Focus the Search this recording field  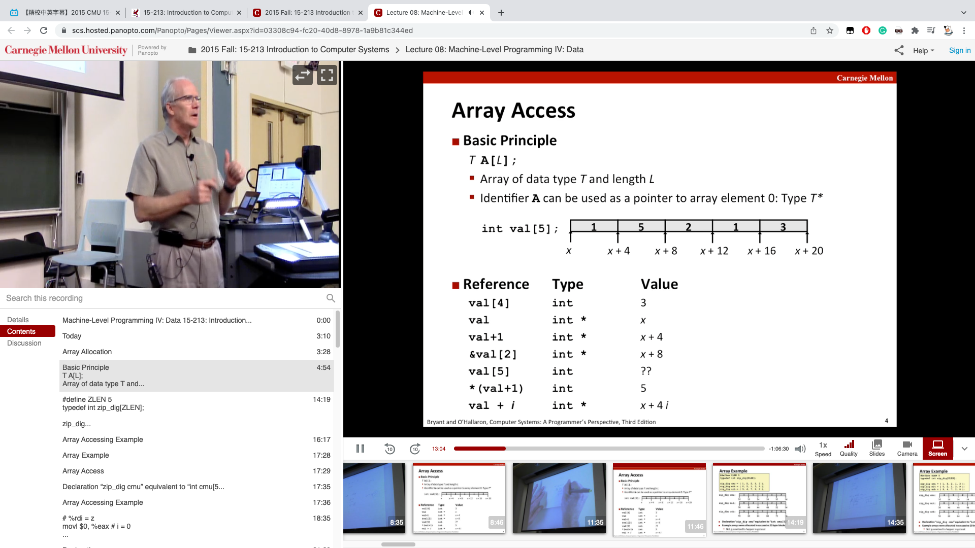click(162, 298)
